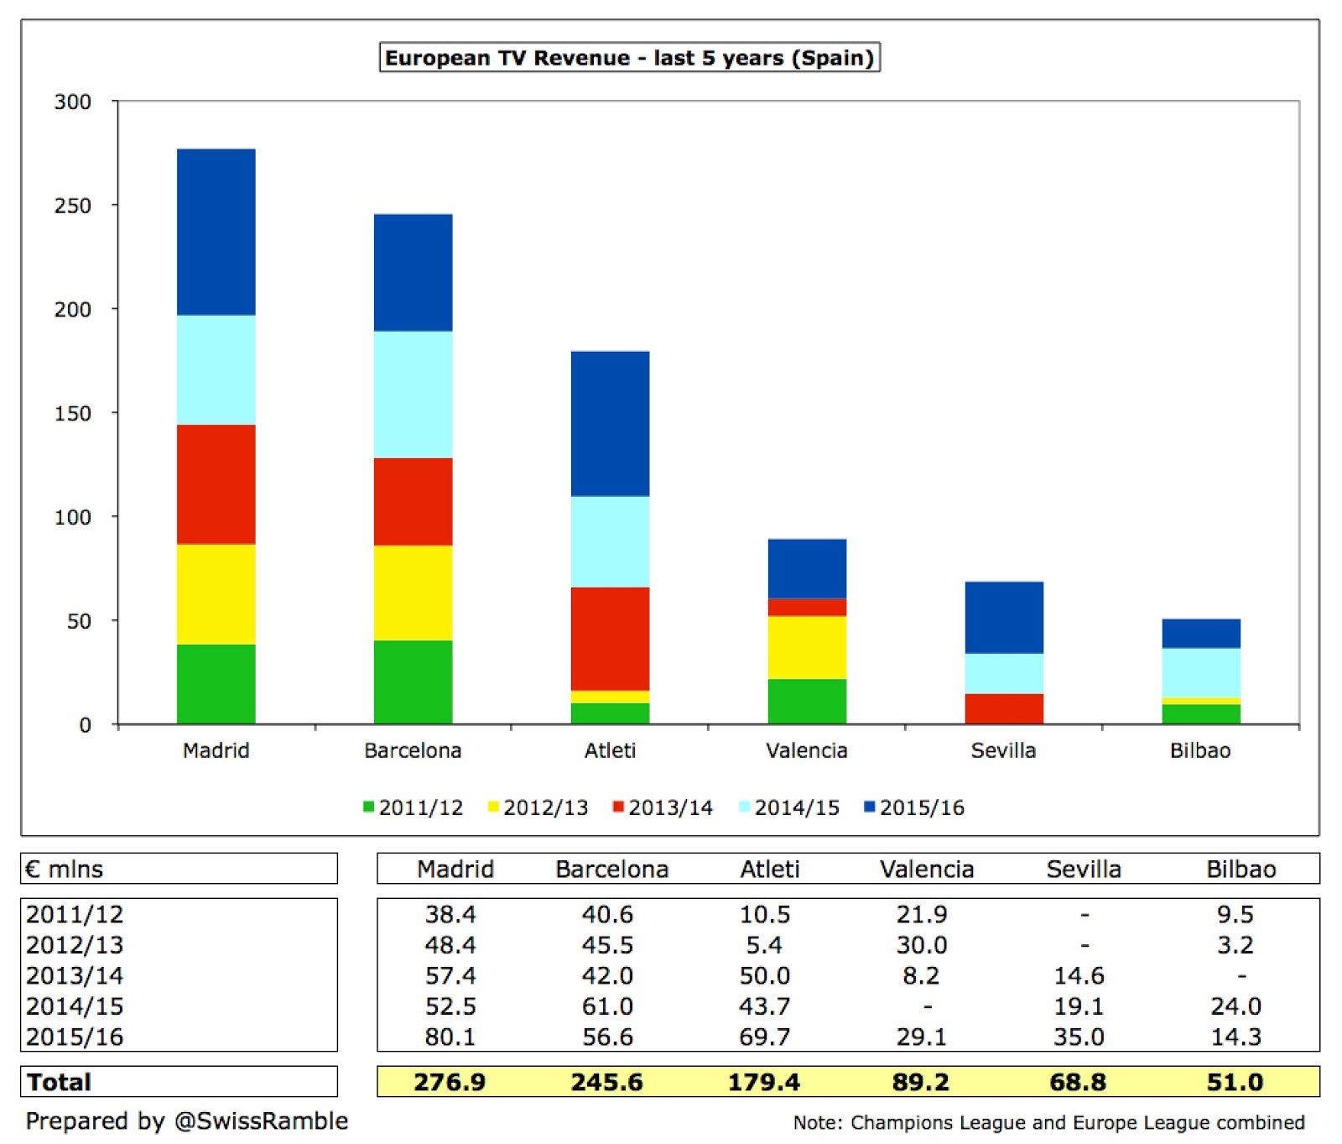Click the note 'Champions League and Europe League combined'
Image resolution: width=1342 pixels, height=1144 pixels.
point(1078,1123)
